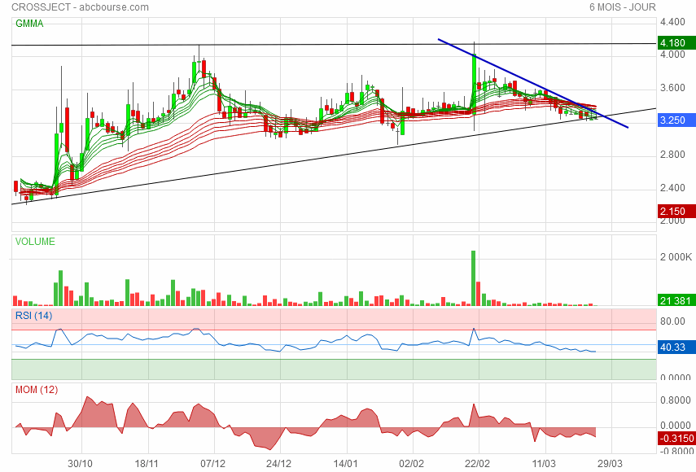Click the 21 381 volume value tag
The width and height of the screenshot is (696, 472).
(676, 300)
